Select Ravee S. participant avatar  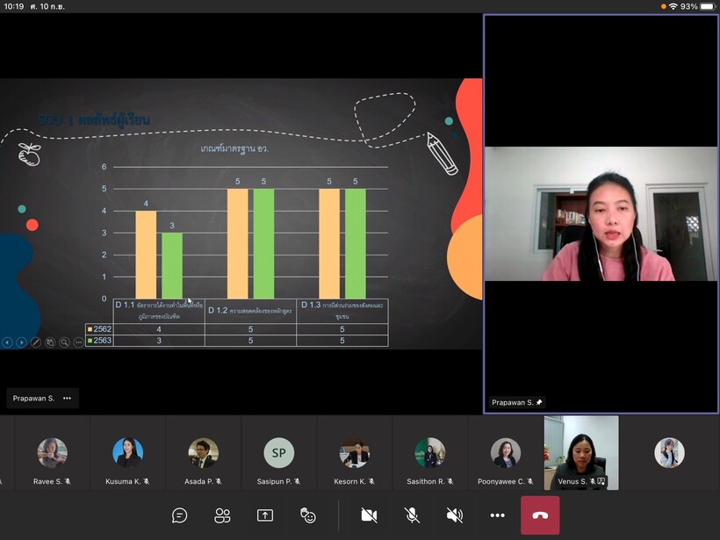52,453
